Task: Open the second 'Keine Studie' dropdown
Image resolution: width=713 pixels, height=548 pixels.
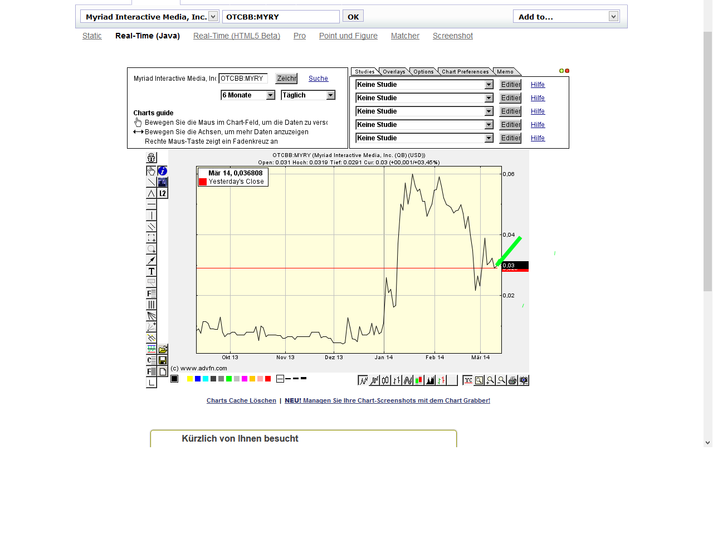Action: tap(424, 98)
